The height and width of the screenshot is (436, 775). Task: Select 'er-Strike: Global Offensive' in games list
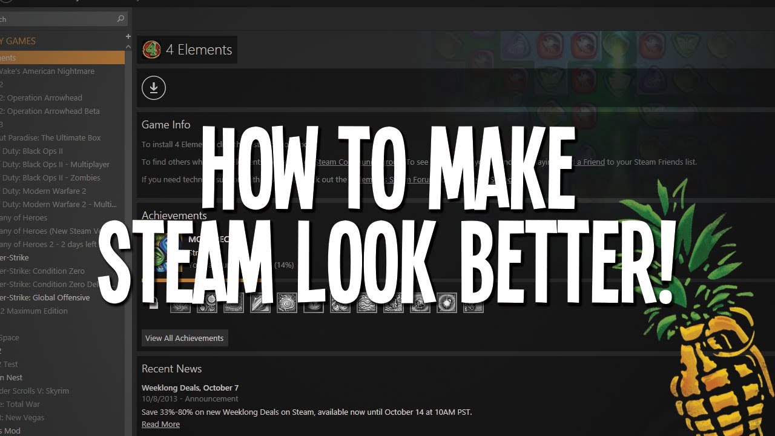click(45, 297)
